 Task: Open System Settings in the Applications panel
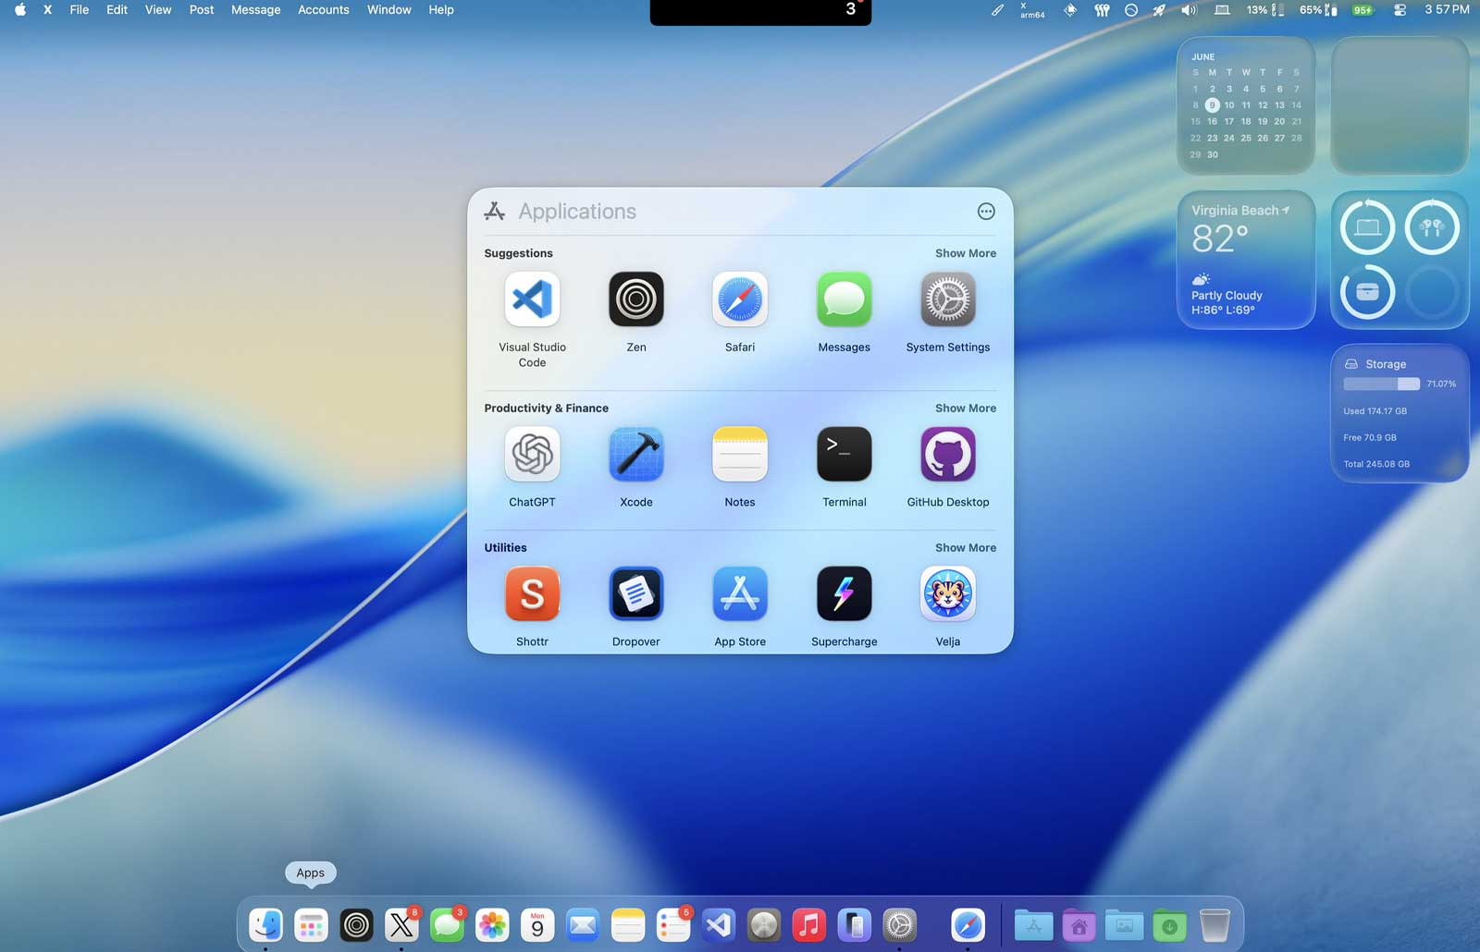tap(948, 299)
